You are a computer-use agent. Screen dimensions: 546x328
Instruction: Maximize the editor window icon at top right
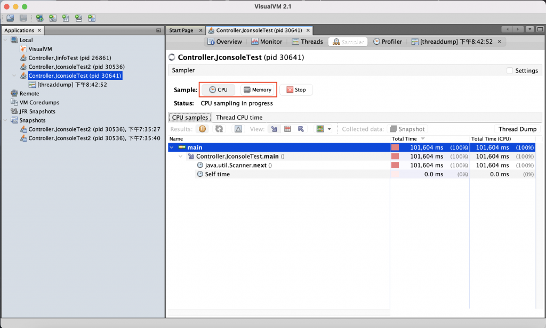[540, 29]
